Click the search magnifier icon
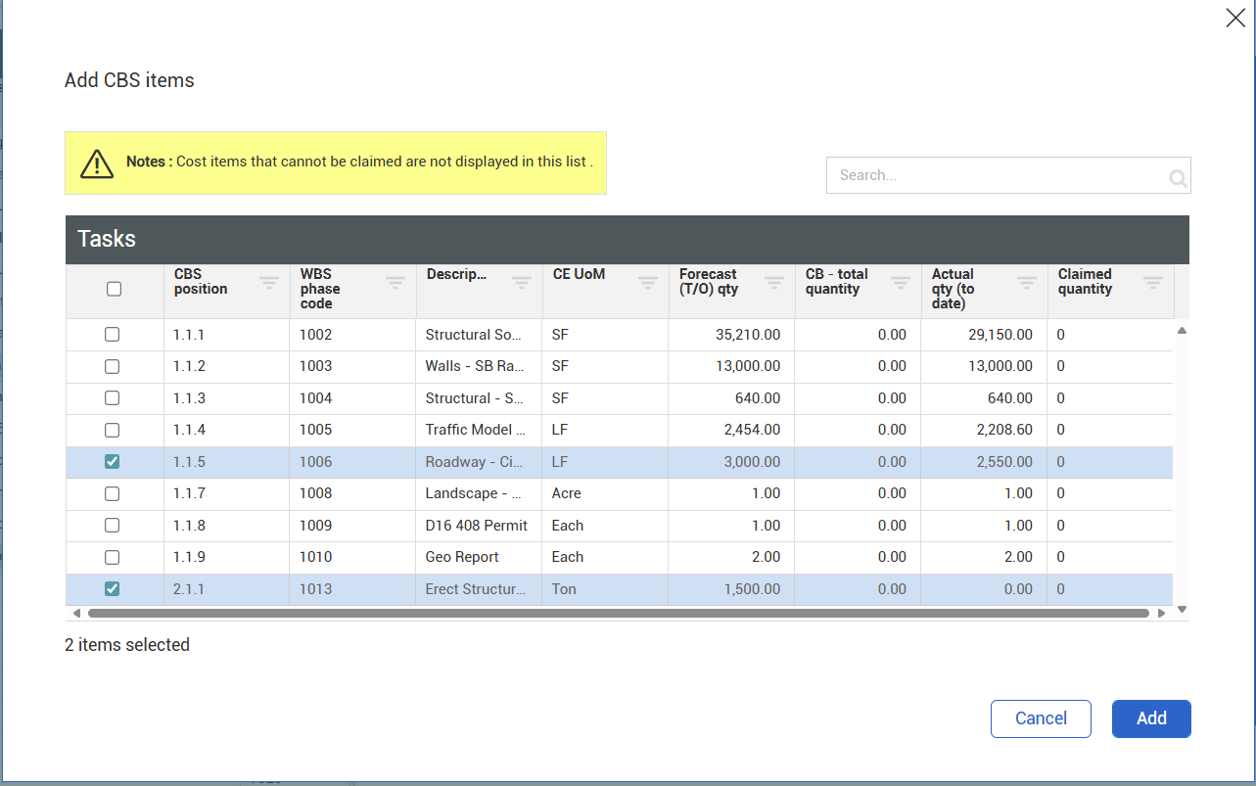Screen dimensions: 1256x786 pyautogui.click(x=1177, y=178)
